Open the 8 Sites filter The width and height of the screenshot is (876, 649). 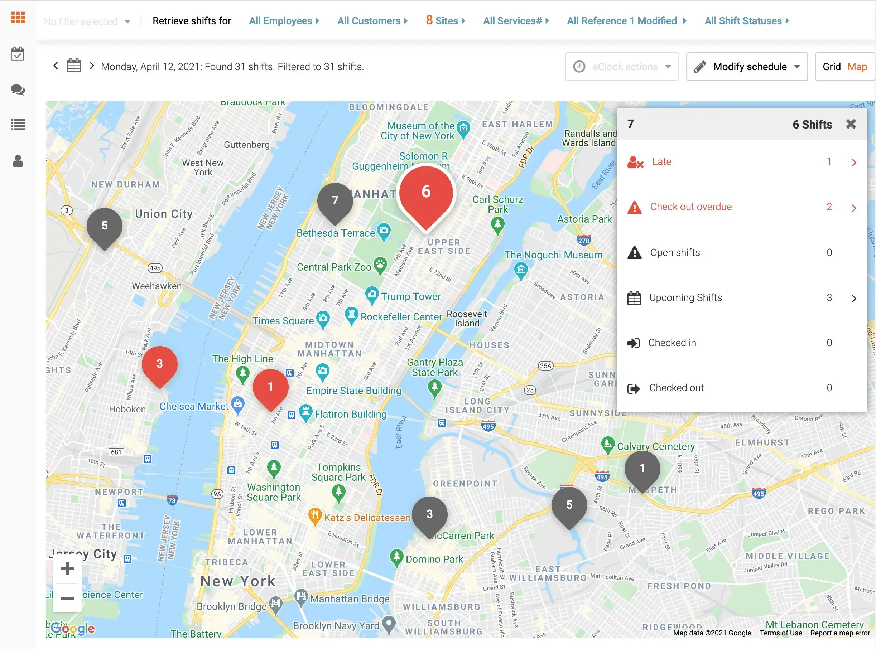coord(446,20)
